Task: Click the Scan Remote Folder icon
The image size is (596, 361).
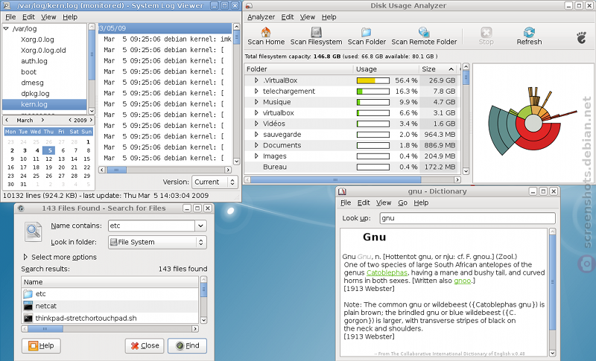Action: pos(424,32)
